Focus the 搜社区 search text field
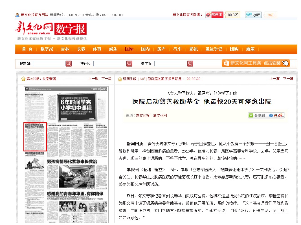Screen dimensions: 301x225 coord(109,64)
